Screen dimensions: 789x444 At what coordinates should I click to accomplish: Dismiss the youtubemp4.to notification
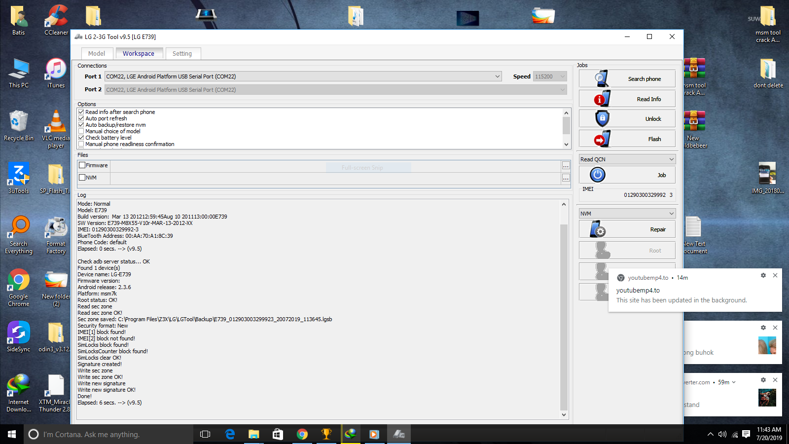tap(775, 275)
